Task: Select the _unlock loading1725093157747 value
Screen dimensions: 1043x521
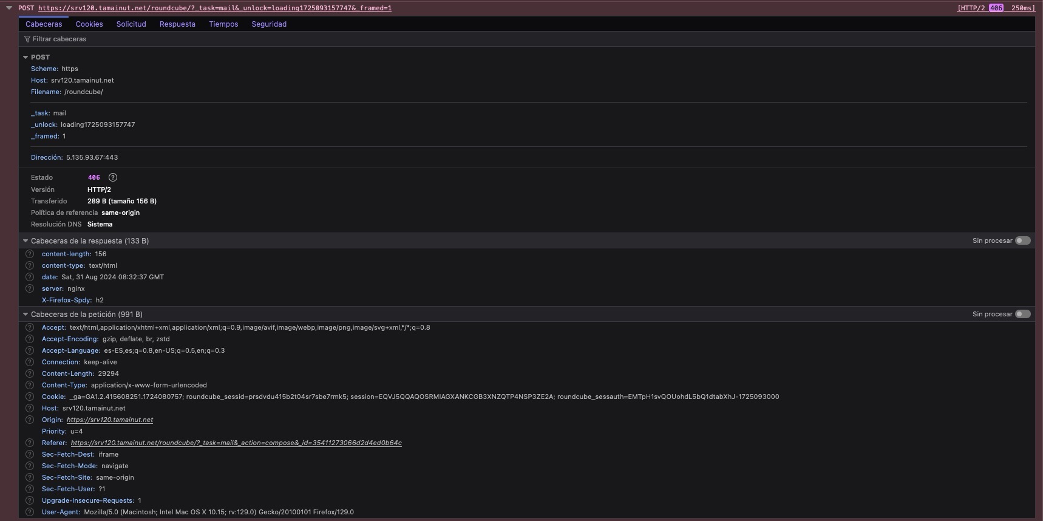Action: coord(98,124)
